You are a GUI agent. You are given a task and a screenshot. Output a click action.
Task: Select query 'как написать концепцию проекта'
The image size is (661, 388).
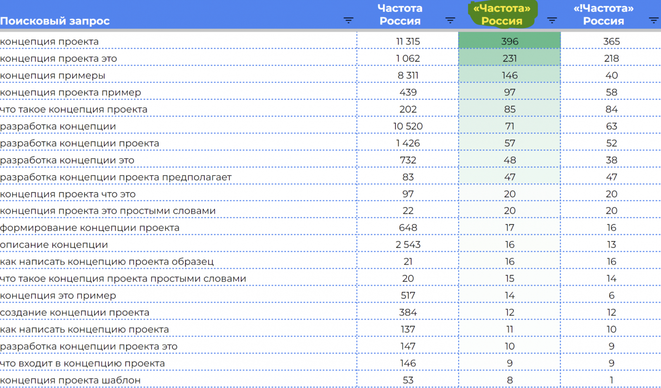[85, 329]
